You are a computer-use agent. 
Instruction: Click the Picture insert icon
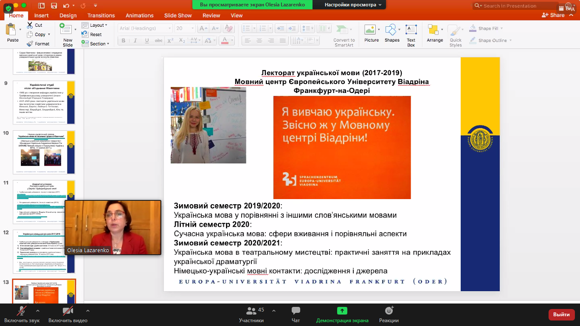click(371, 30)
